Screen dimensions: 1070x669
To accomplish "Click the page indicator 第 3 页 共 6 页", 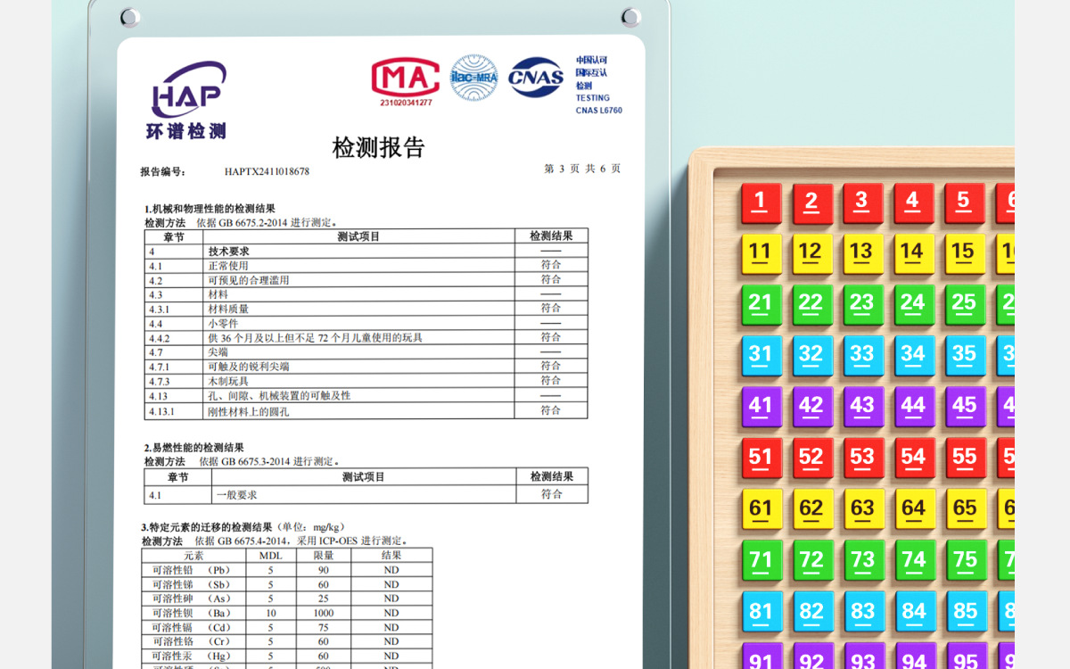I will [582, 169].
